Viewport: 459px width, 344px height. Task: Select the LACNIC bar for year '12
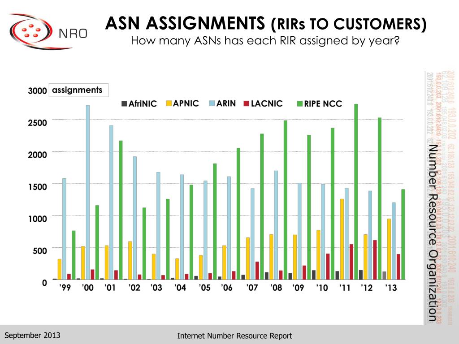[x=375, y=260]
